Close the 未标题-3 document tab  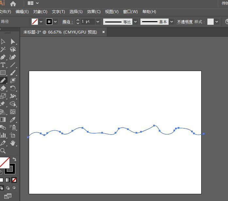(104, 32)
